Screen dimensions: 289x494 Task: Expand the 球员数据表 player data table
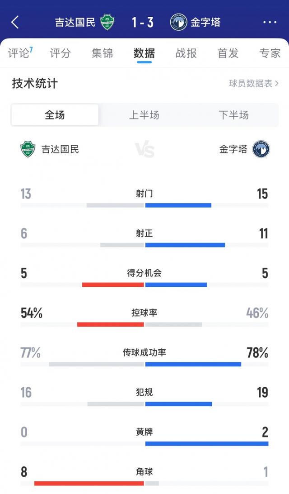coord(253,83)
